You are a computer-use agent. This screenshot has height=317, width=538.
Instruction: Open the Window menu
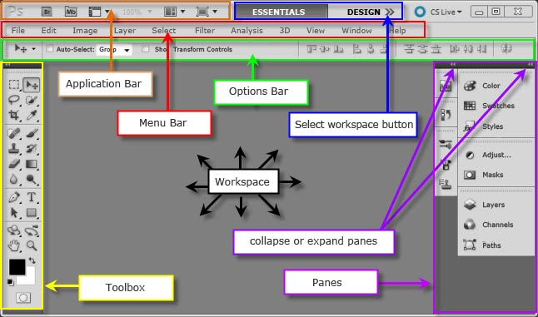pyautogui.click(x=356, y=31)
